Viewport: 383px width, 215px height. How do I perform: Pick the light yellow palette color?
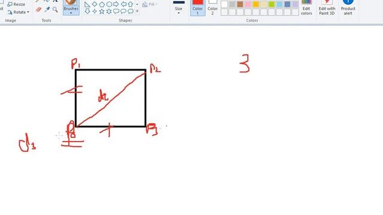tap(264, 4)
